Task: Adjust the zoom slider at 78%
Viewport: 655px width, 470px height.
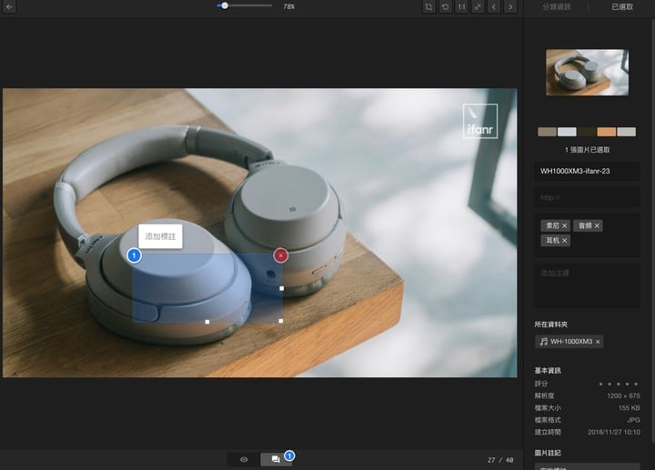Action: [x=225, y=5]
